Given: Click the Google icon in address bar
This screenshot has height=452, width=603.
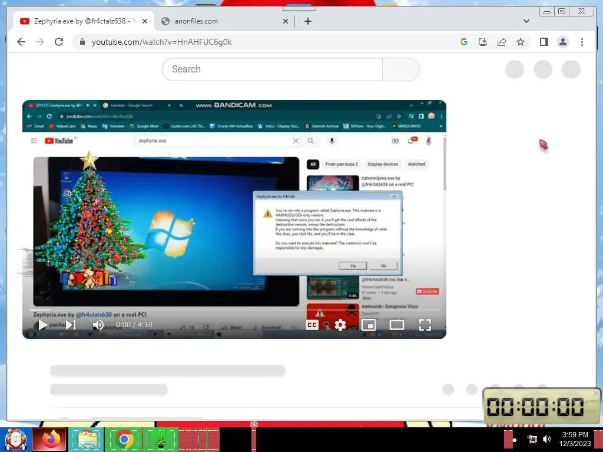Looking at the screenshot, I should point(464,42).
